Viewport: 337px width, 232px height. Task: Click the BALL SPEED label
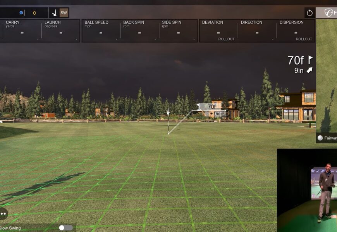(x=96, y=22)
